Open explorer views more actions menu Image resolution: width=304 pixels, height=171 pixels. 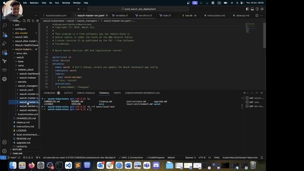tap(36, 16)
